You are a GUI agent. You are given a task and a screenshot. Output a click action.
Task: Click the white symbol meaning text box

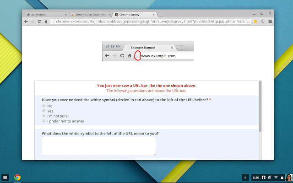coord(98,146)
